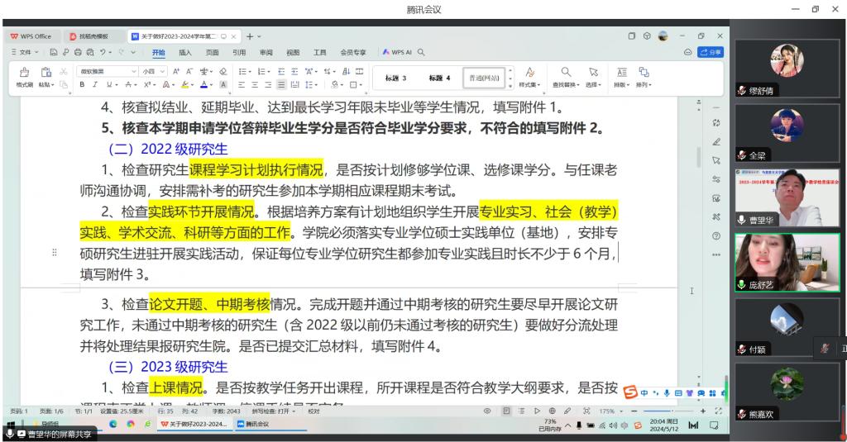Toggle Justify paragraph alignment
Image resolution: width=847 pixels, height=442 pixels.
coord(281,85)
